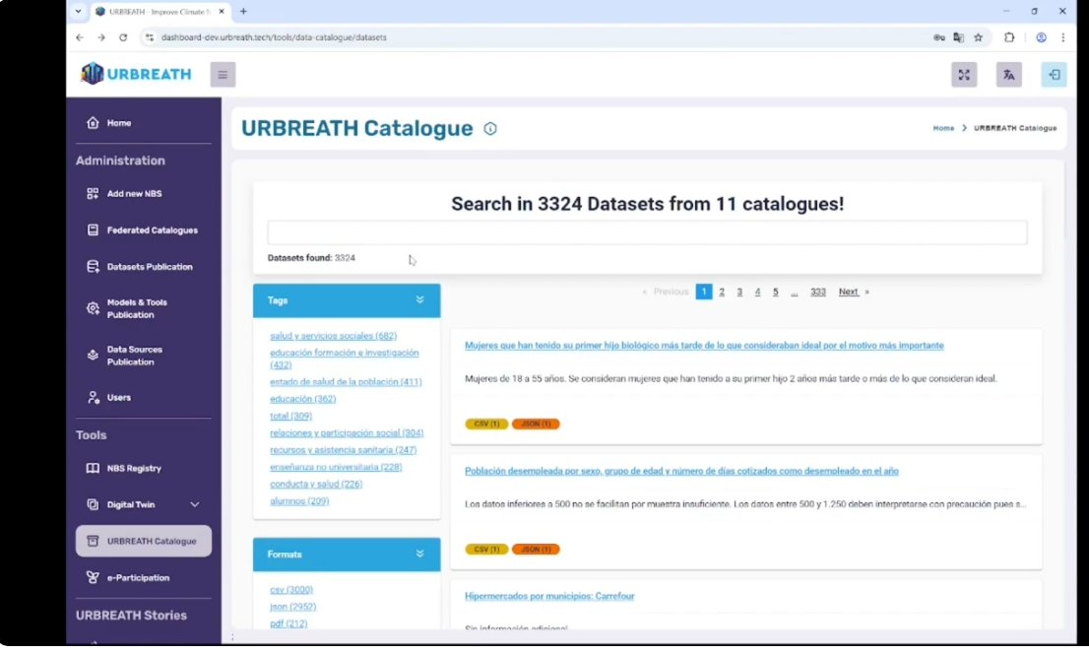
Task: Click the Home icon in sidebar
Action: click(93, 123)
